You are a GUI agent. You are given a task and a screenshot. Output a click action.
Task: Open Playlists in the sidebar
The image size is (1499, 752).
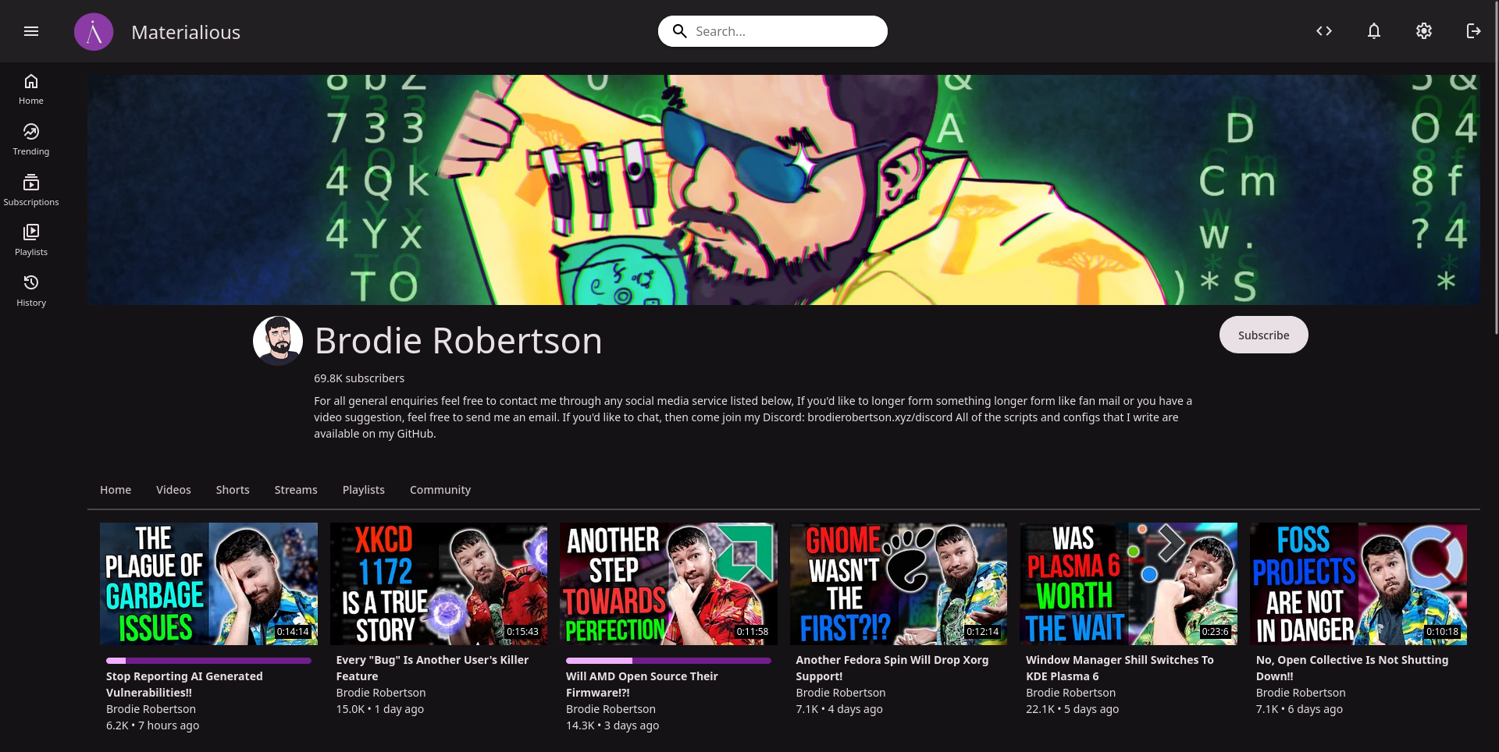point(31,240)
